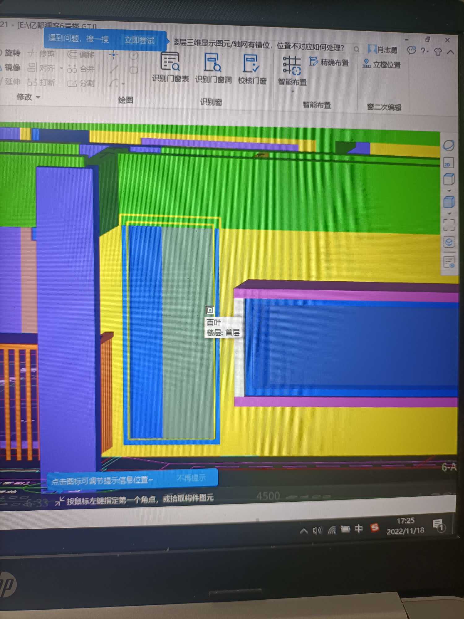The image size is (464, 619).
Task: Open the 立樘位置 setting
Action: 381,64
